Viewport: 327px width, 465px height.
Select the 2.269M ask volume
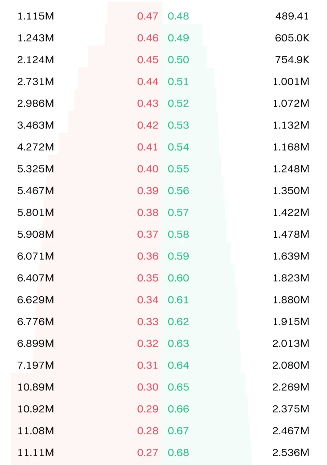[291, 387]
